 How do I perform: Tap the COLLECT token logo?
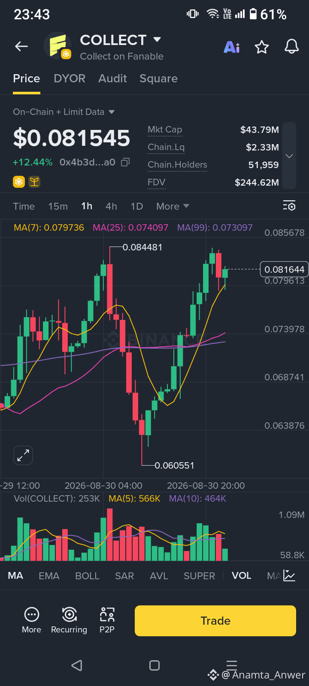pos(58,46)
